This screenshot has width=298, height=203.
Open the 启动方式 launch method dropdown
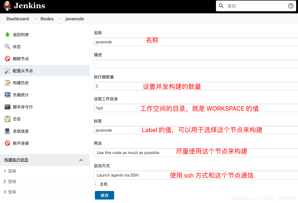click(x=196, y=175)
